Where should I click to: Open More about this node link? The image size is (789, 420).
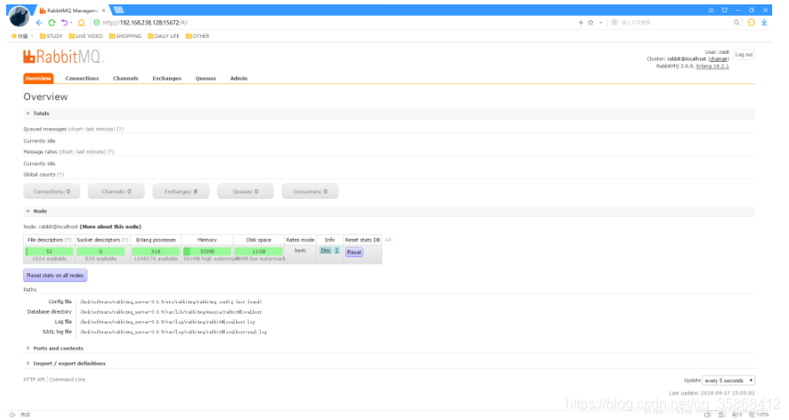tap(111, 227)
